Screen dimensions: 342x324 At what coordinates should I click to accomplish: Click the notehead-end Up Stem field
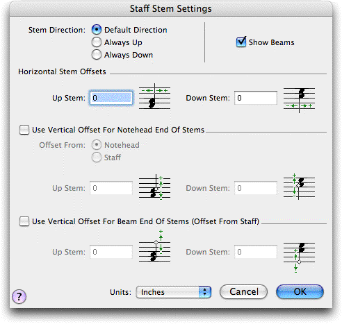[x=111, y=188]
